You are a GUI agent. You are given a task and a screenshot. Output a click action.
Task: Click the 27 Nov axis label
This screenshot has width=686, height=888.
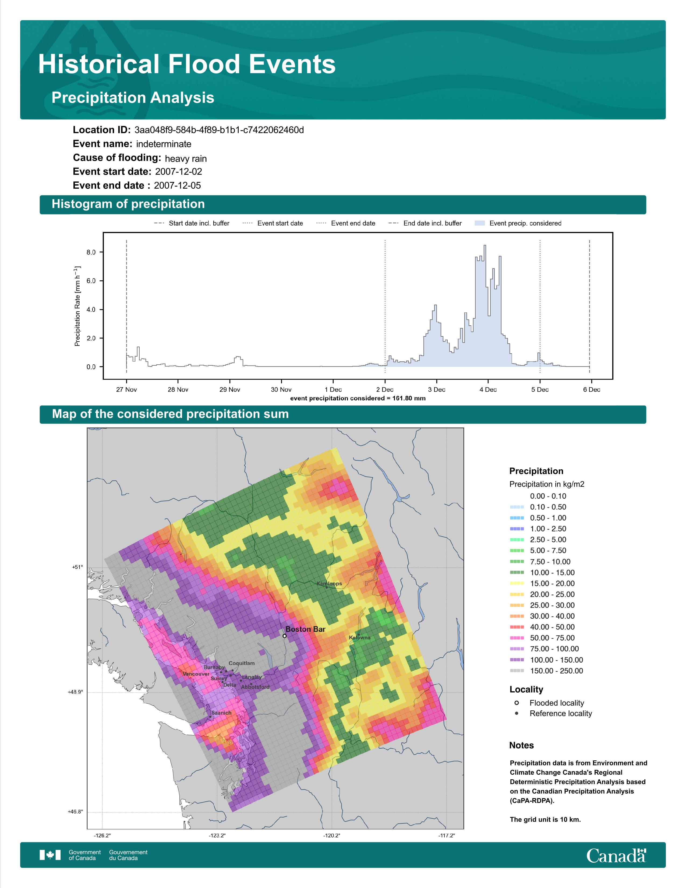coord(126,390)
